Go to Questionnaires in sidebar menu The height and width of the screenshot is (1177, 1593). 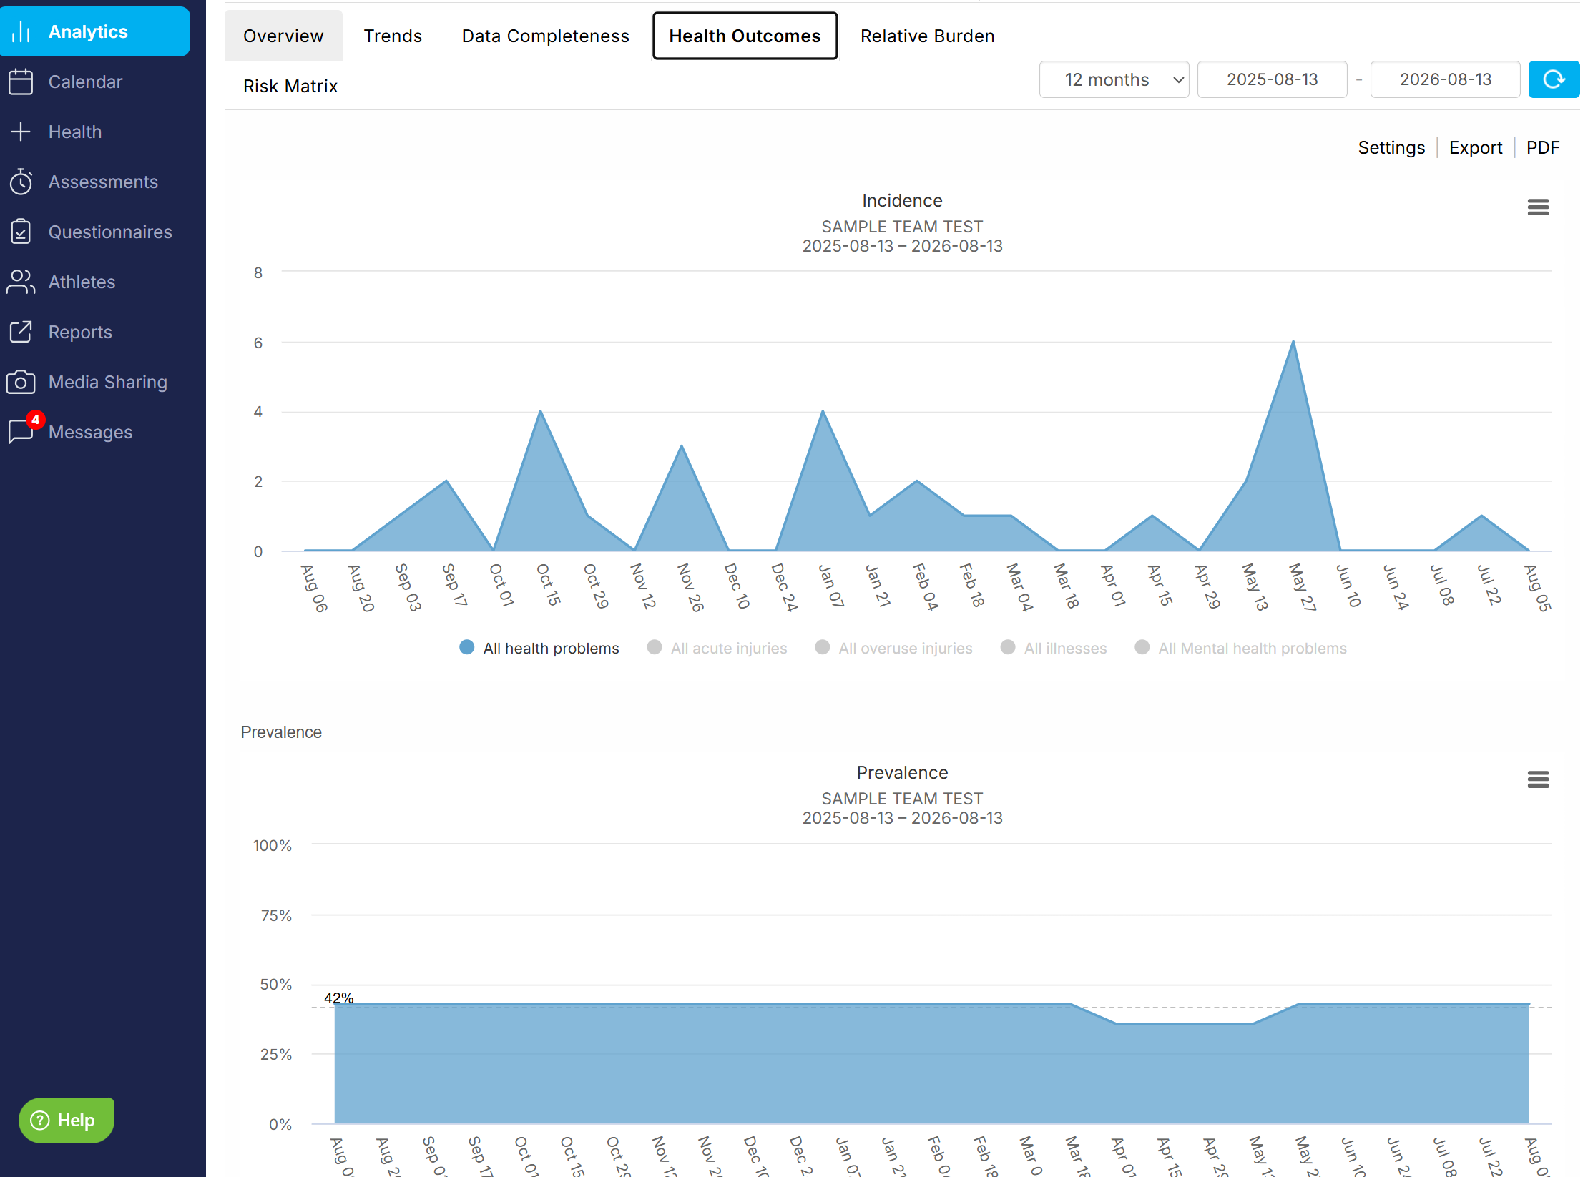110,232
